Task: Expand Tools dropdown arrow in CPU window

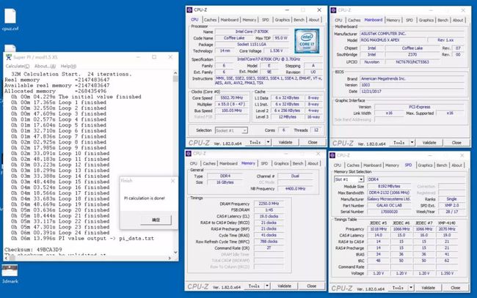Action: [x=268, y=142]
